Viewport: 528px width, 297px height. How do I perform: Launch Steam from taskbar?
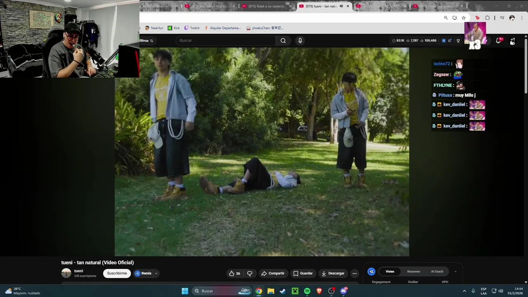click(283, 291)
